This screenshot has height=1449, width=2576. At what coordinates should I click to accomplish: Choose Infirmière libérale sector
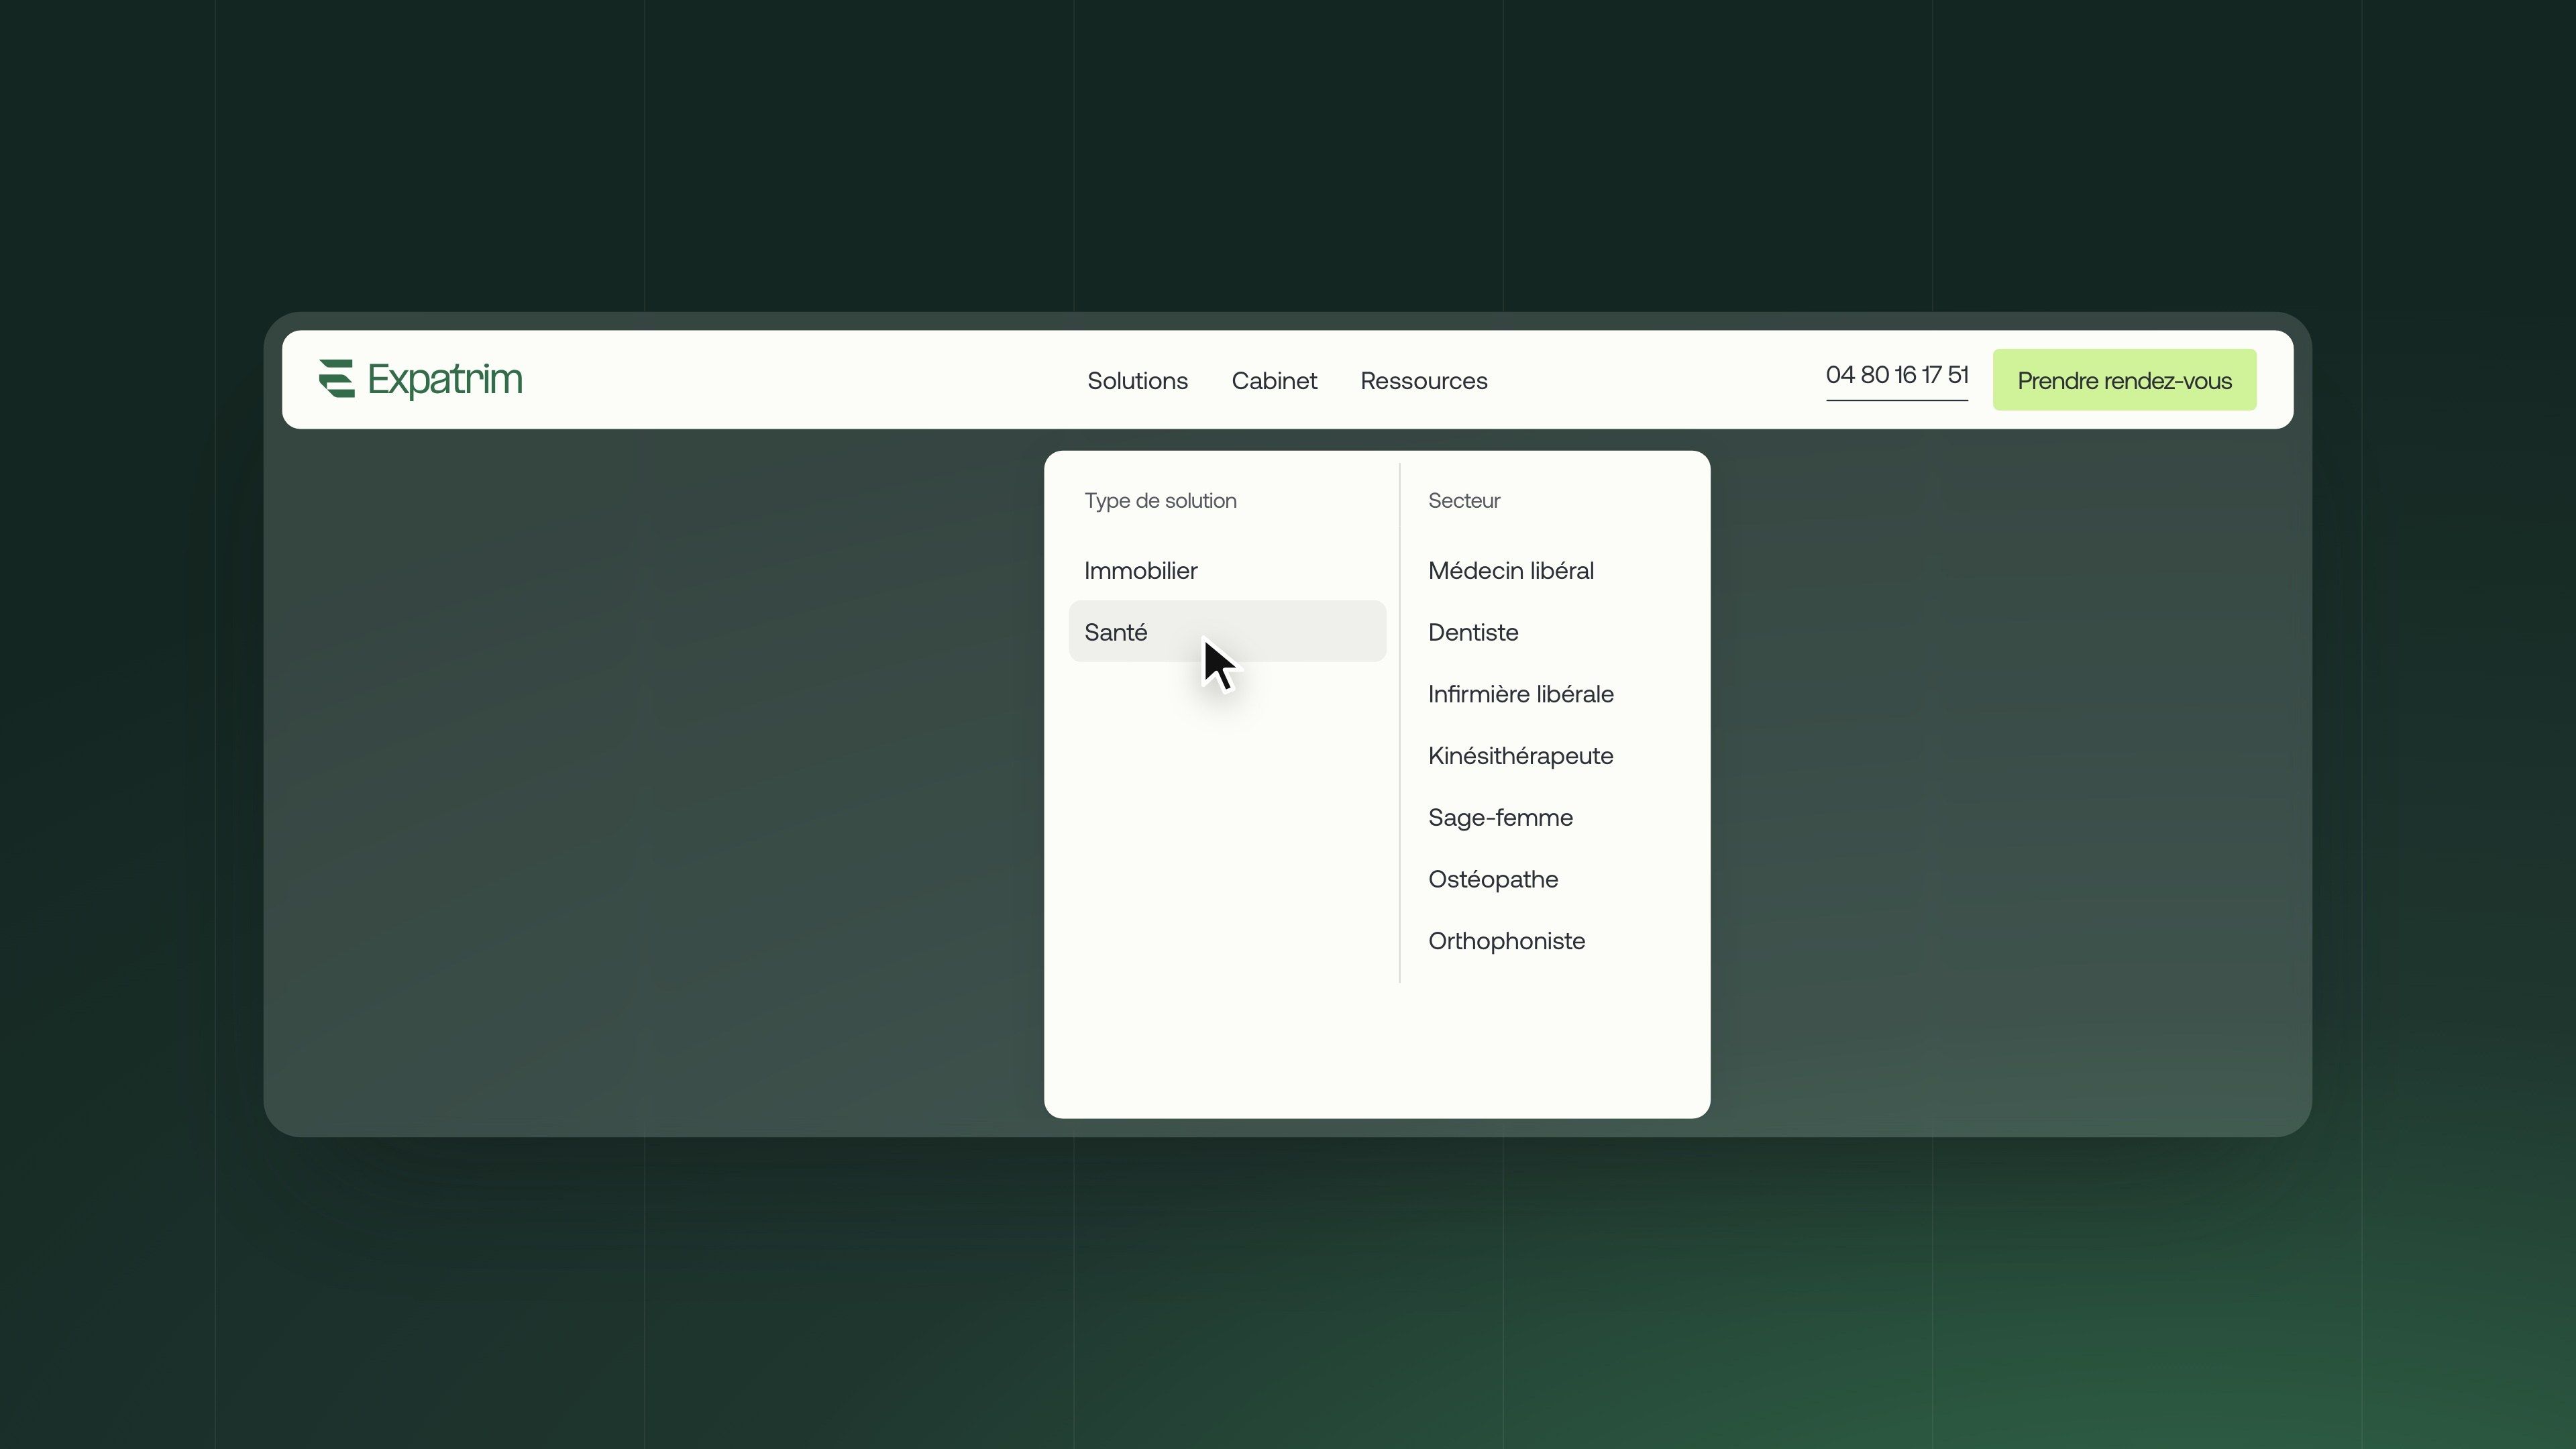(x=1521, y=694)
